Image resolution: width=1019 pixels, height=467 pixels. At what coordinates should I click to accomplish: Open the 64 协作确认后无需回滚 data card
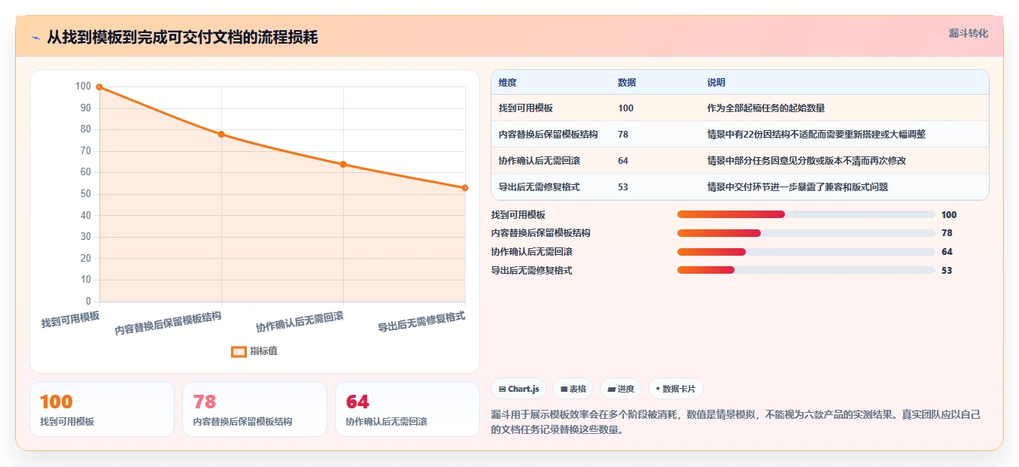[407, 409]
